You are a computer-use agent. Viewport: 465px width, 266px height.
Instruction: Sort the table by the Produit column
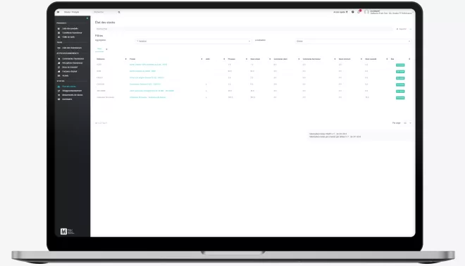[132, 59]
